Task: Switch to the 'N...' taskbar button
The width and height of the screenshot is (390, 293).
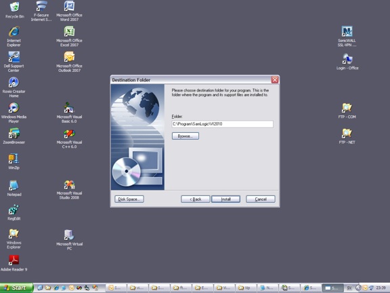Action: [x=267, y=288]
